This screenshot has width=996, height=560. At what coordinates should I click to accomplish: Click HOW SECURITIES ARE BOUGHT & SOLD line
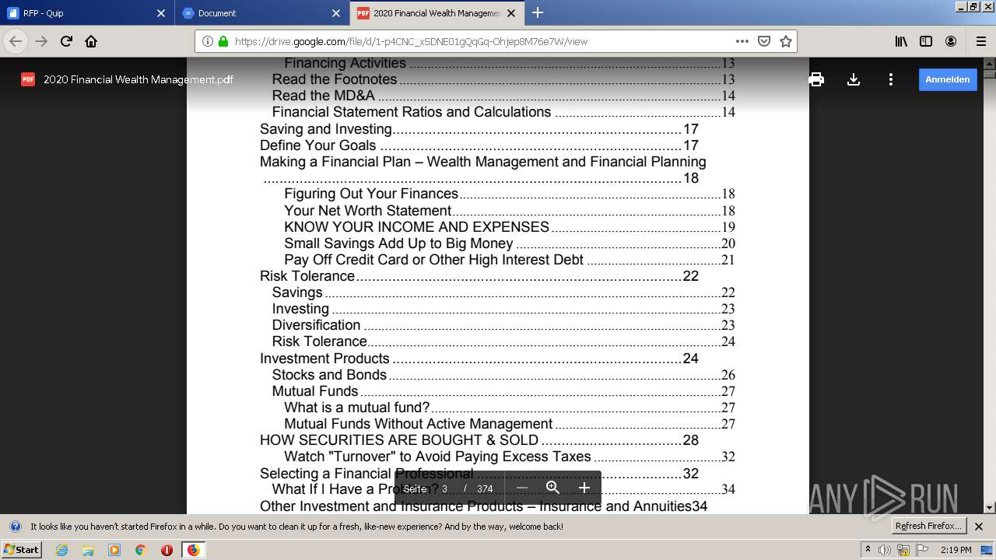click(479, 440)
